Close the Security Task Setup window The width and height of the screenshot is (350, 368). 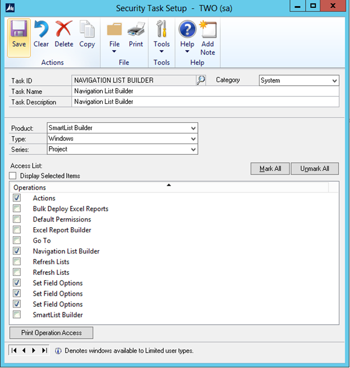pos(333,6)
